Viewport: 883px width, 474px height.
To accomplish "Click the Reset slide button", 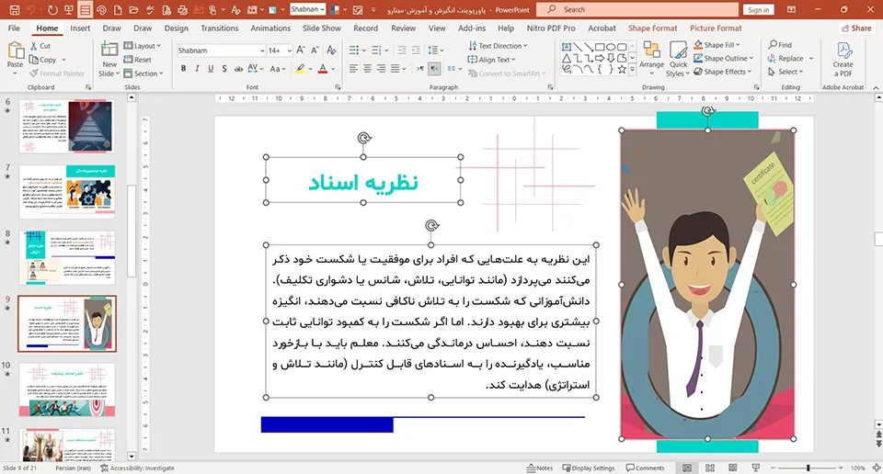I will 137,59.
